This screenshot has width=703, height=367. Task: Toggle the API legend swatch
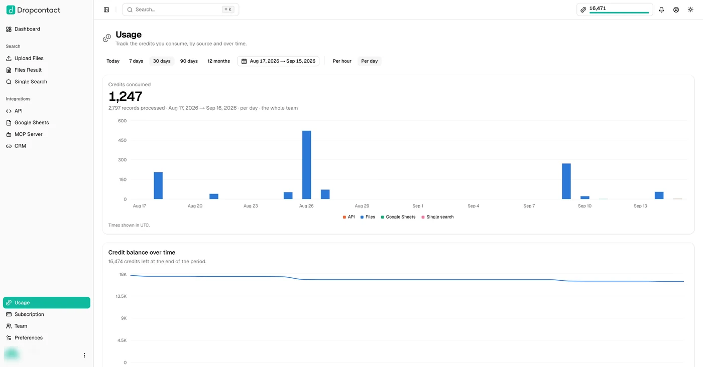(344, 217)
